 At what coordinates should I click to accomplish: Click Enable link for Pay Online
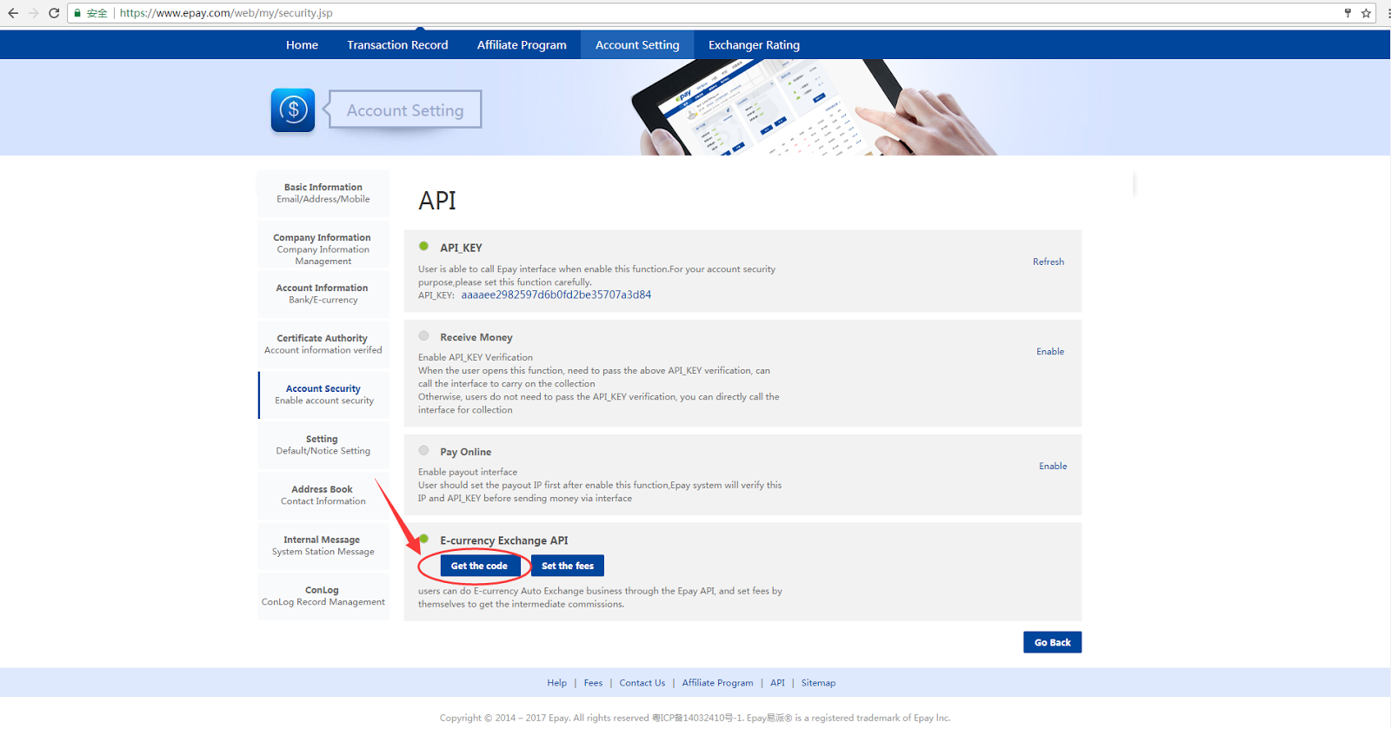(x=1053, y=467)
